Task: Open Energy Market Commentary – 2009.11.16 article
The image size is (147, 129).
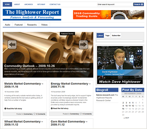Action: 70,85
